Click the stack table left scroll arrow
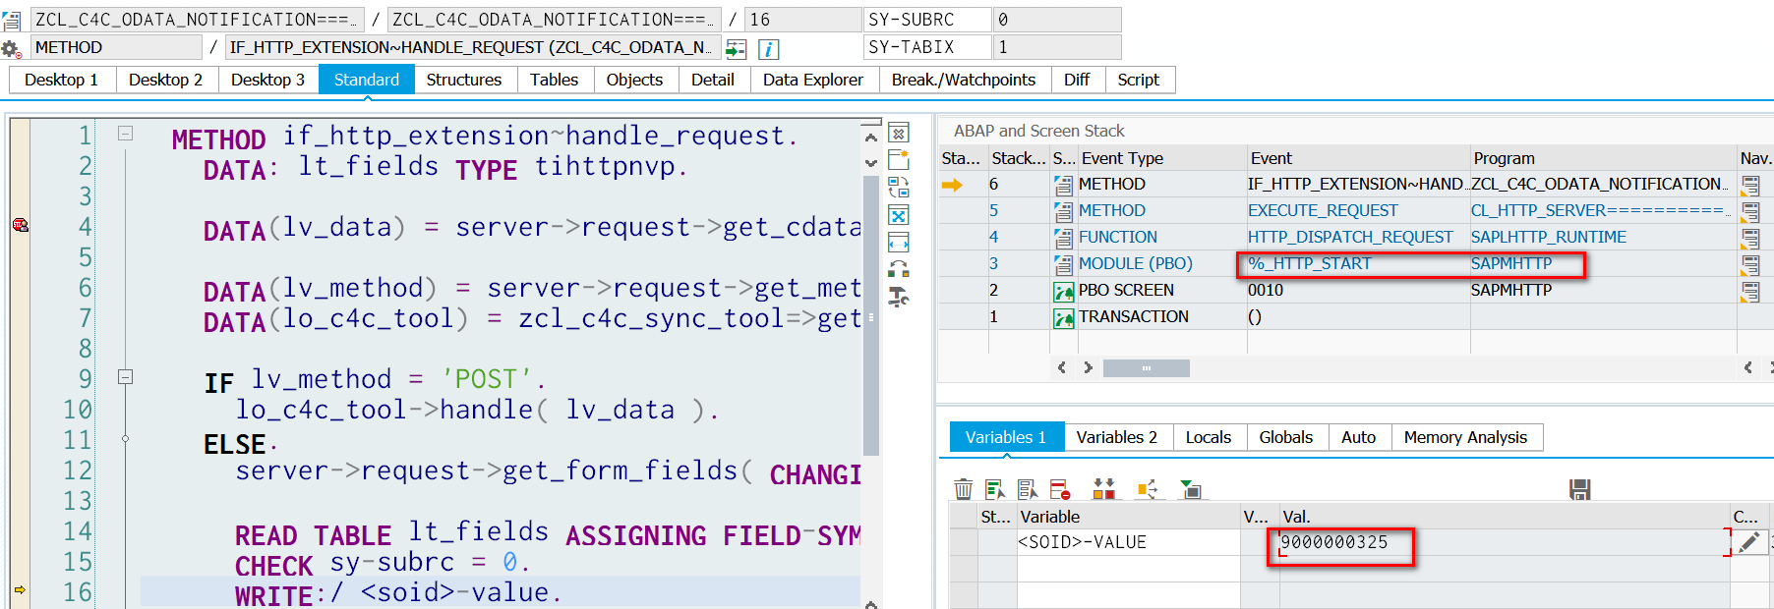This screenshot has width=1774, height=609. (1062, 367)
